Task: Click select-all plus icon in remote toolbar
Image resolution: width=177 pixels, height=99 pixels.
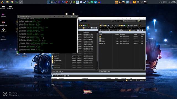Action: (138, 30)
